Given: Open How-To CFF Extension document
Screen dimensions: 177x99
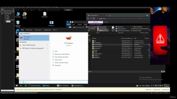Looking at the screenshot, I should [29, 45].
